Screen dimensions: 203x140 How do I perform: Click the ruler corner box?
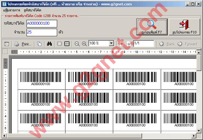pos(5,52)
